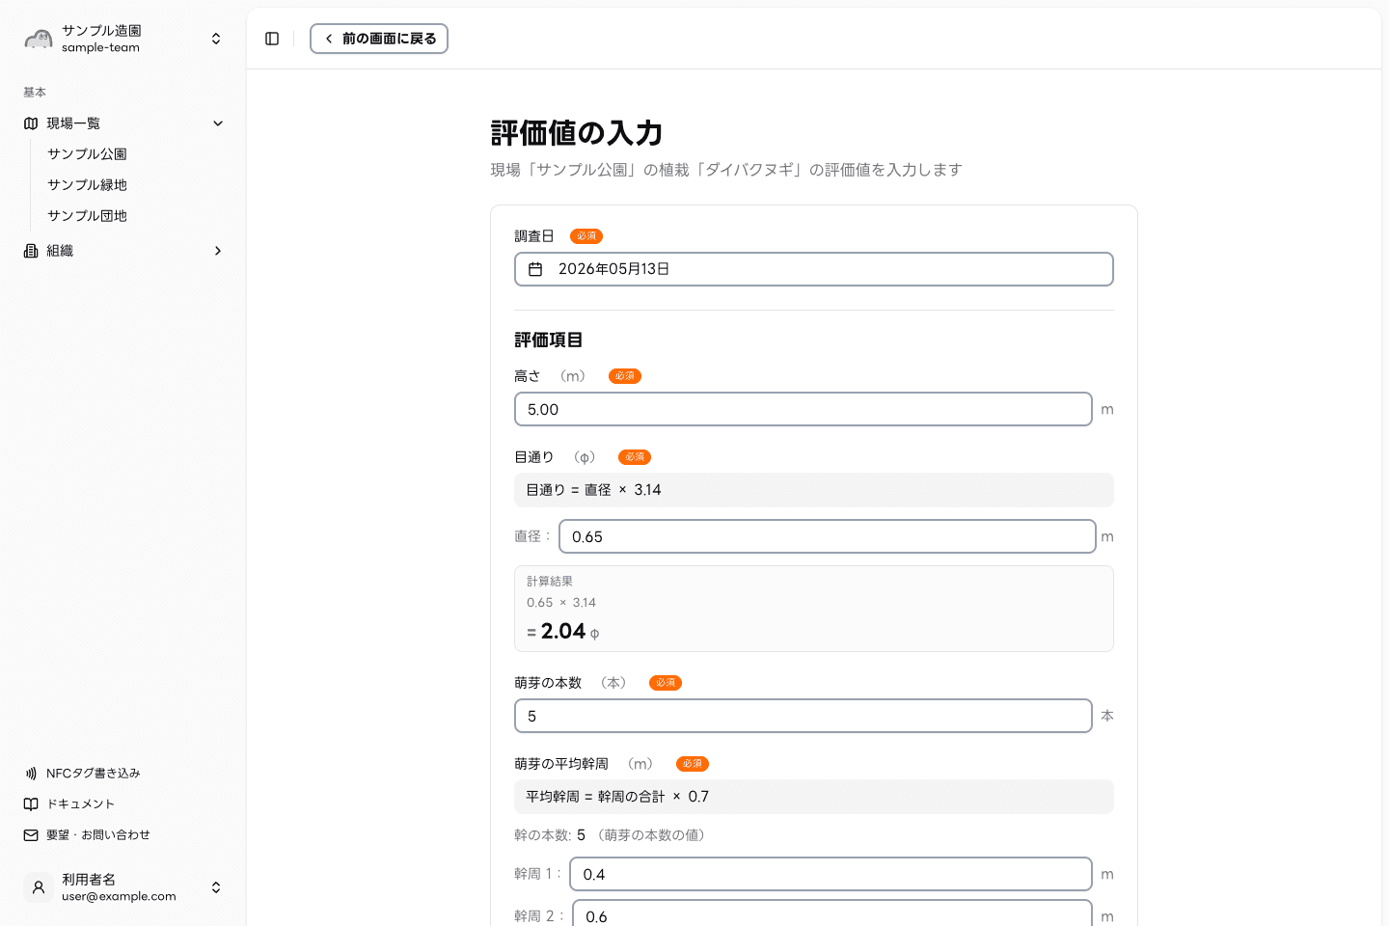Screen dimensions: 1389x926
Task: Open the user account menu chevron
Action: click(216, 887)
